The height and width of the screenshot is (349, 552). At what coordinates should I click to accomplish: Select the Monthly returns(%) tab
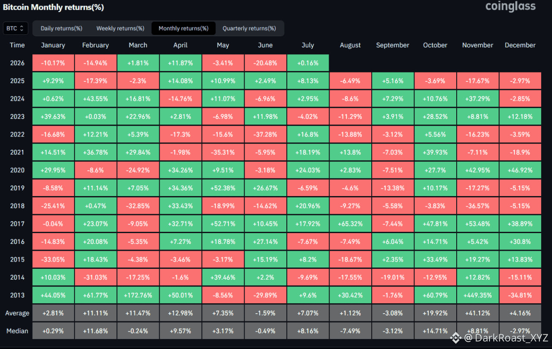pos(184,28)
